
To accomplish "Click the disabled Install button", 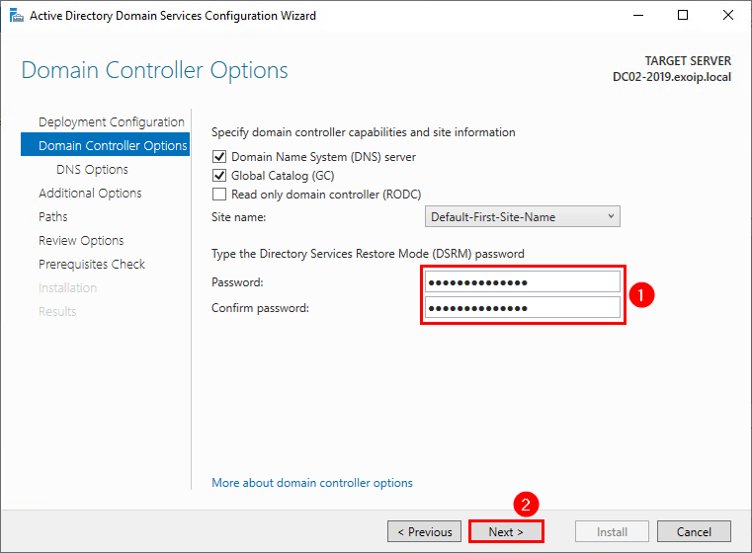I will click(x=612, y=531).
